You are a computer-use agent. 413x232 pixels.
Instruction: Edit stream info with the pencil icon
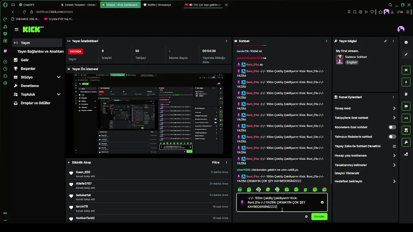[x=385, y=41]
